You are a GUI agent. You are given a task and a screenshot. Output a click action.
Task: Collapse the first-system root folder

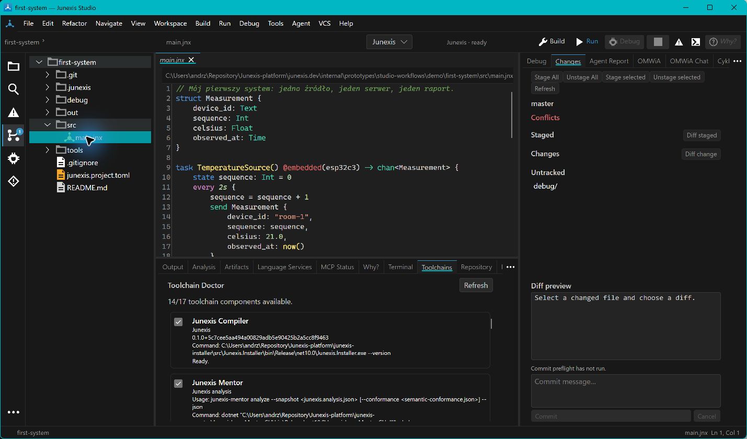(x=39, y=62)
